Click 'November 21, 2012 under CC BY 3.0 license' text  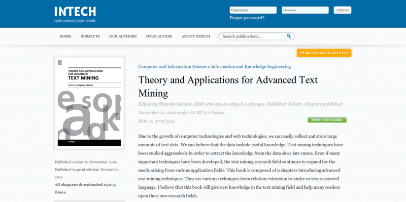(x=181, y=112)
